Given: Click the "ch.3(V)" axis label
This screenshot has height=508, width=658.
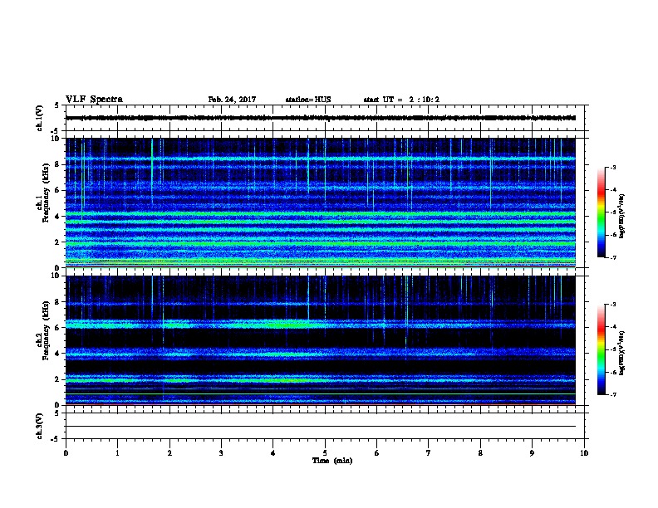Looking at the screenshot, I should (x=39, y=426).
